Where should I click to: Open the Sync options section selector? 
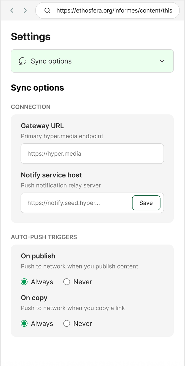point(92,61)
